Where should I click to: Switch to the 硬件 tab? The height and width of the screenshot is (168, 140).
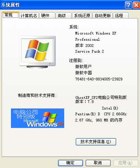tap(47, 15)
